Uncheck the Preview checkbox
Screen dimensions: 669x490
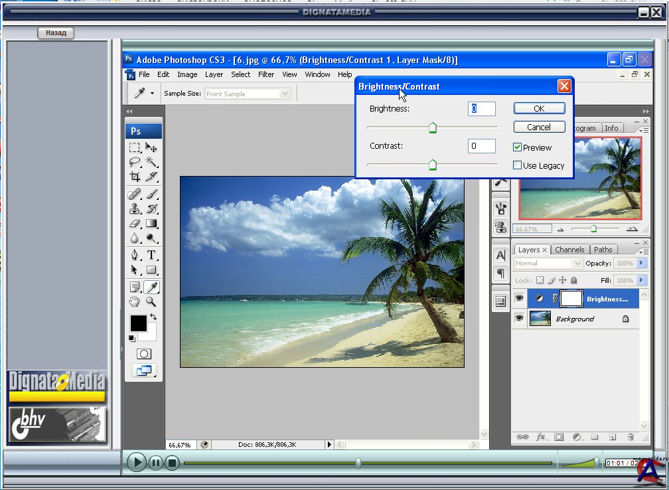pos(518,147)
